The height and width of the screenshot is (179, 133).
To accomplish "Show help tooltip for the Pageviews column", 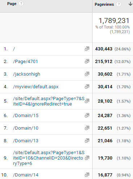I will [x=119, y=4].
